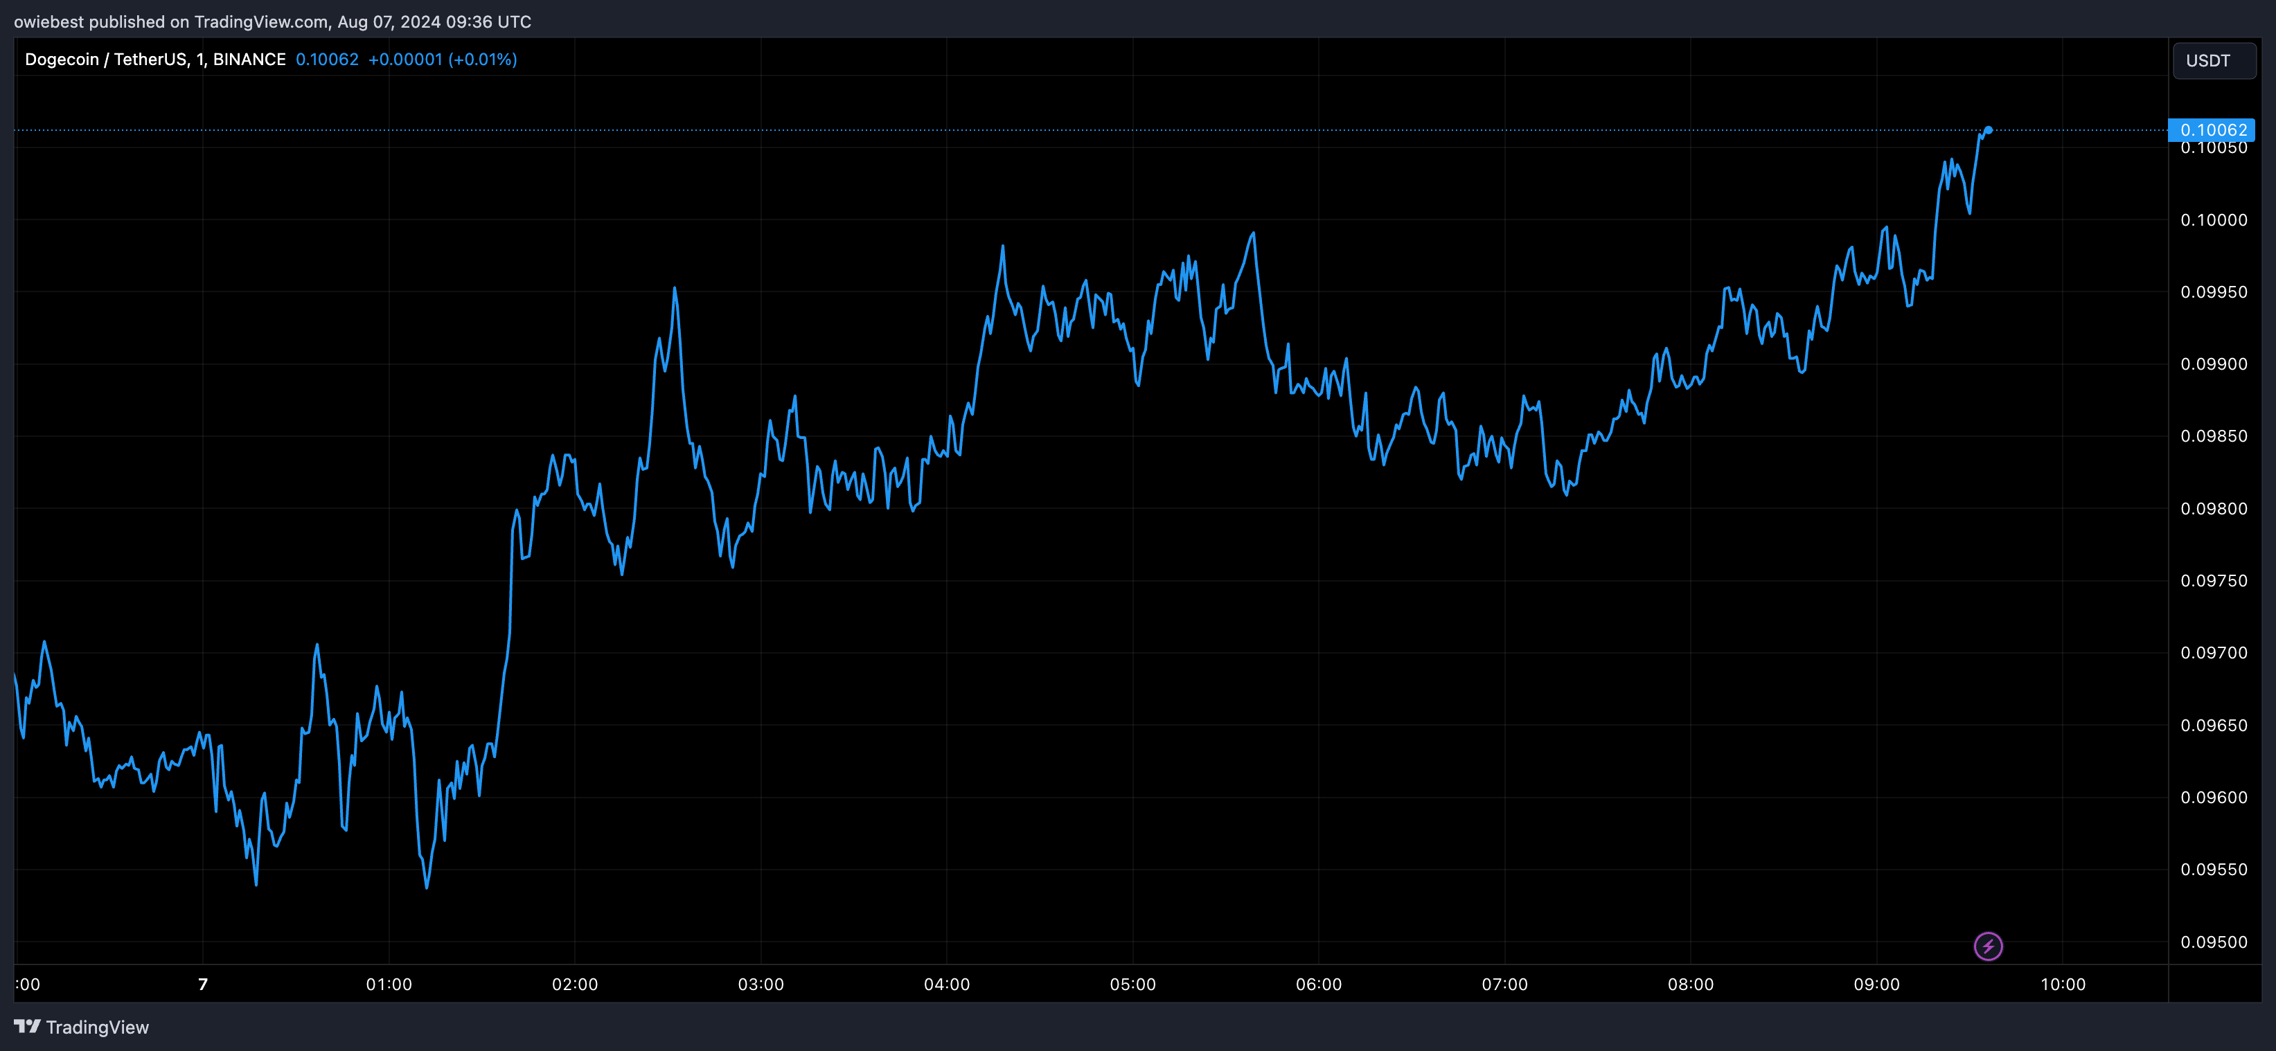
Task: Click the 06:00 time axis label
Action: pos(1319,984)
